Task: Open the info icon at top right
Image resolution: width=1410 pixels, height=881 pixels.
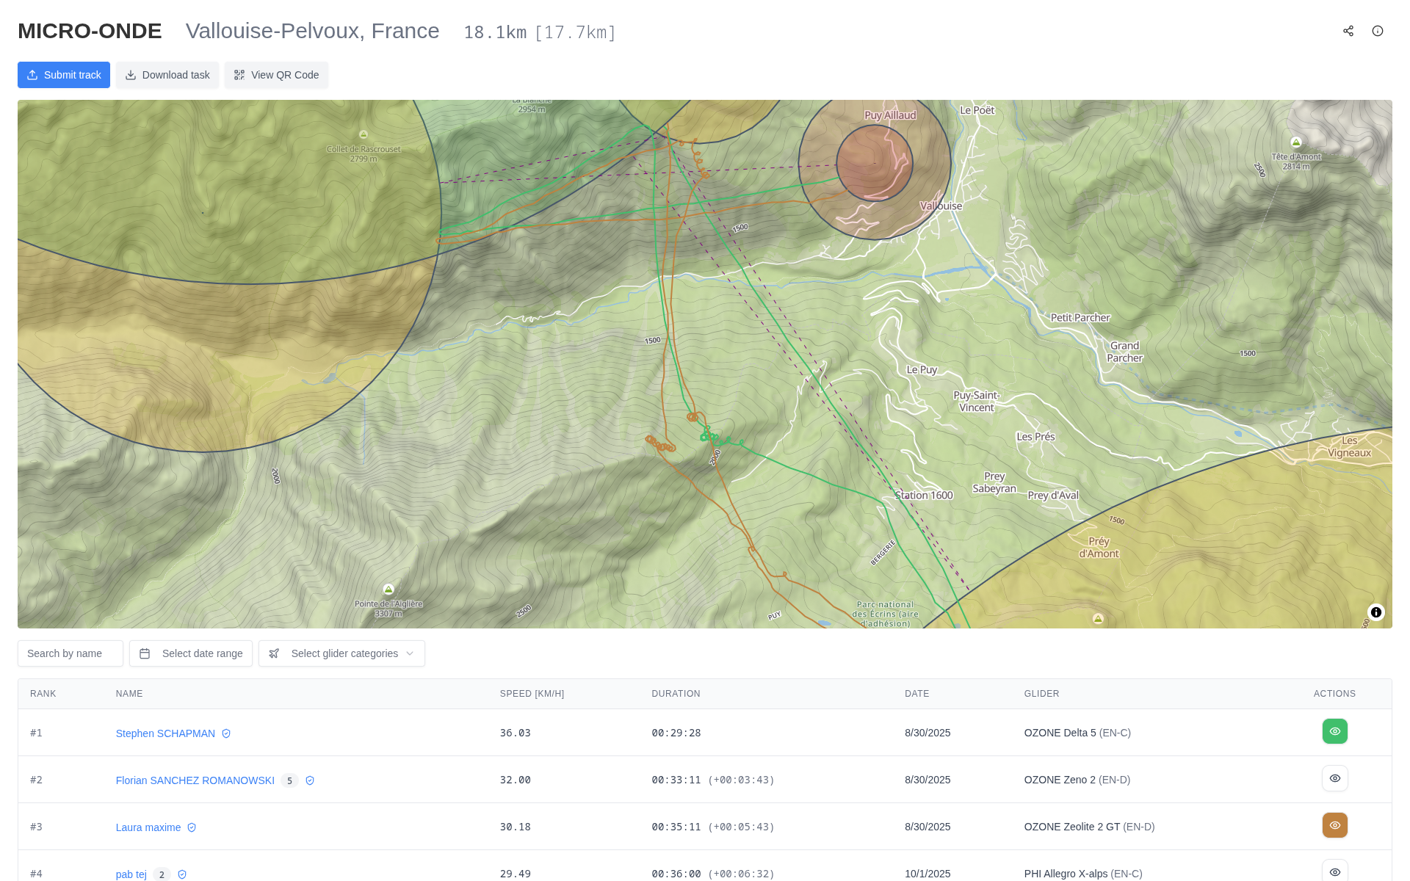Action: [x=1378, y=31]
